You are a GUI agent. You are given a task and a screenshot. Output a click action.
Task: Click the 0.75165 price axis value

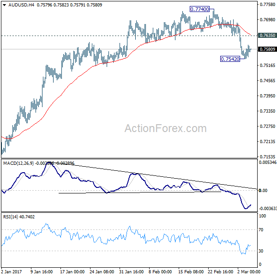[x=267, y=66]
